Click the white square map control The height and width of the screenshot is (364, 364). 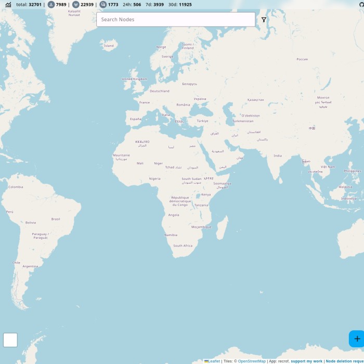coord(10,340)
